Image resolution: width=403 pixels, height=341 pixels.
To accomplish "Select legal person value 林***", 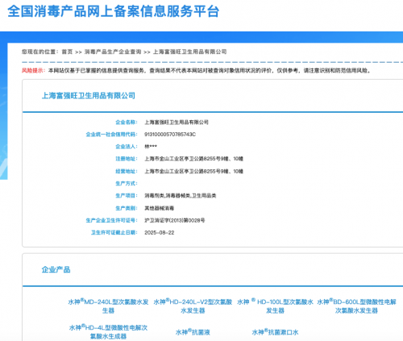I will (x=151, y=147).
